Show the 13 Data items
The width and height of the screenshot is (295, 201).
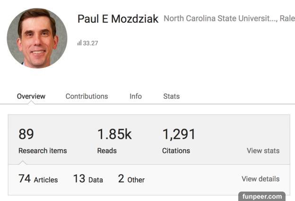point(88,179)
